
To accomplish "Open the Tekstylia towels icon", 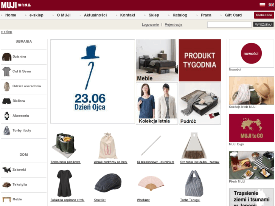I will [x=7, y=184].
